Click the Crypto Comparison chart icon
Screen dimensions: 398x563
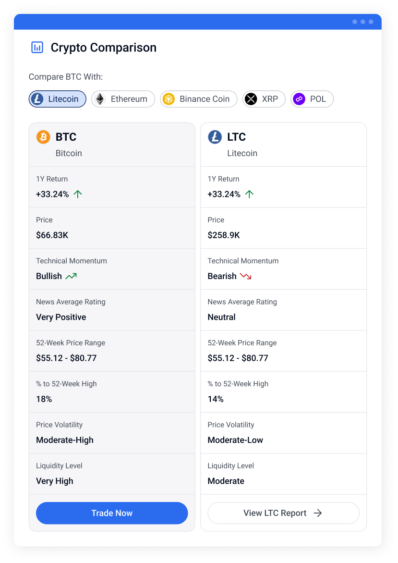[x=37, y=47]
